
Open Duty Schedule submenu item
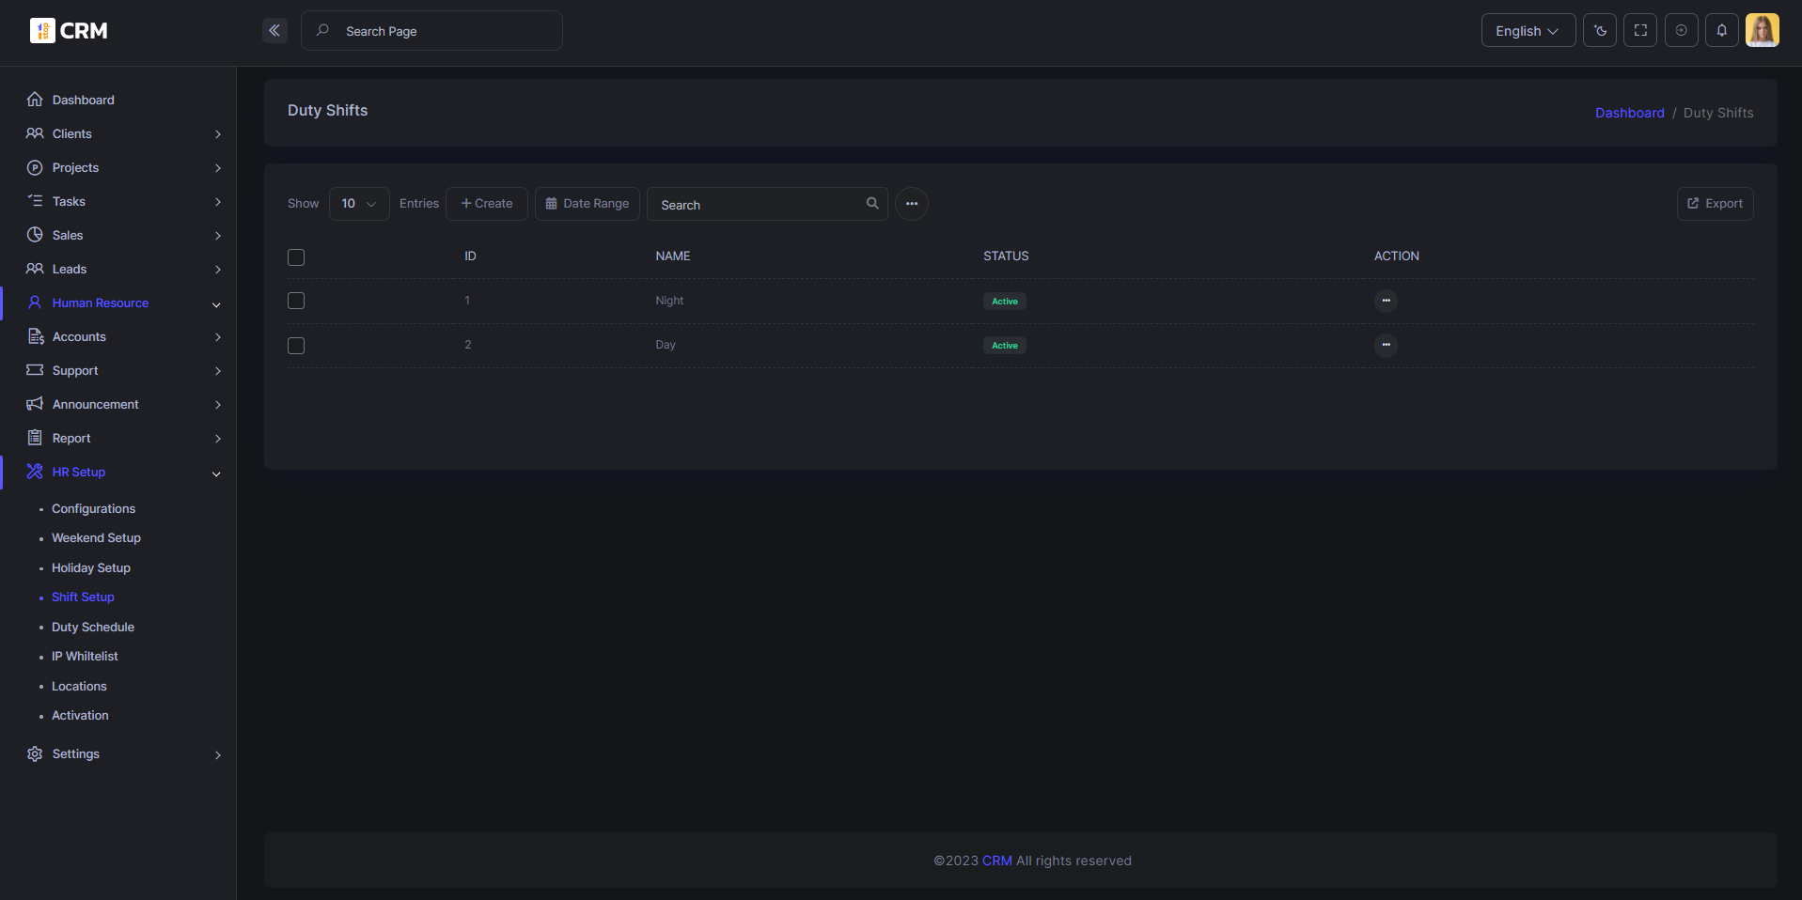point(93,627)
